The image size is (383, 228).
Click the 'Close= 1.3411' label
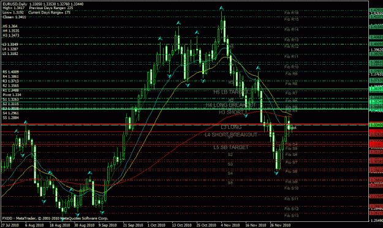coord(14,17)
